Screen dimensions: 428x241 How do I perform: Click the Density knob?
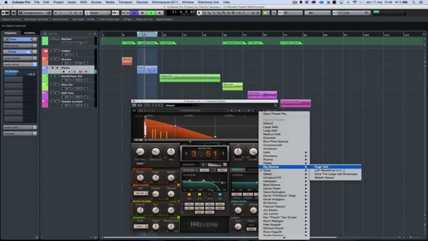coord(171,178)
